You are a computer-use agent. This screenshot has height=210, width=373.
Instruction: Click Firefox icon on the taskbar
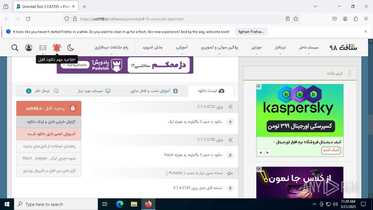[148, 204]
